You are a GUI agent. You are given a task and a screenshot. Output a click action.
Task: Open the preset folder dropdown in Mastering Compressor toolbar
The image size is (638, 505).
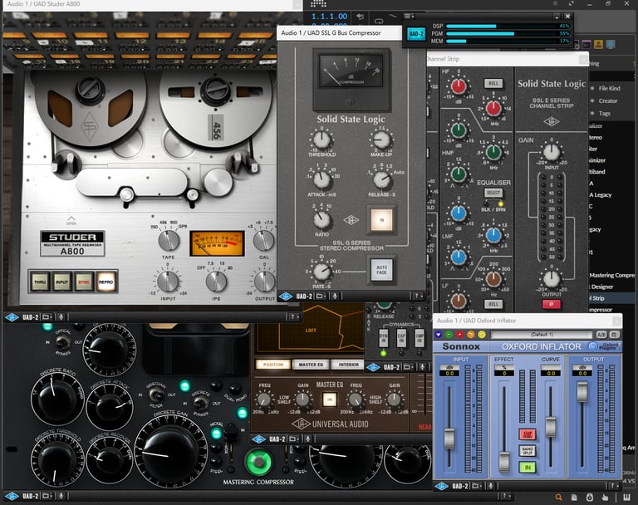[x=47, y=496]
